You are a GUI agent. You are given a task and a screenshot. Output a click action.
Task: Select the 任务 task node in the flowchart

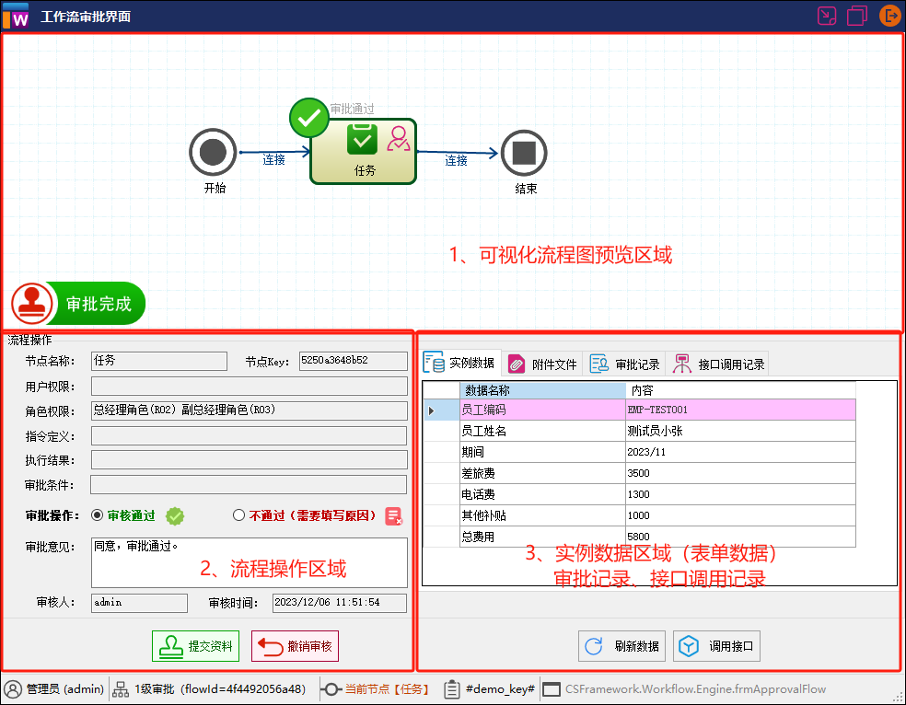(364, 152)
